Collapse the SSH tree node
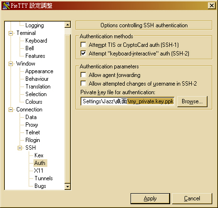The width and height of the screenshot is (218, 208). (x=20, y=148)
